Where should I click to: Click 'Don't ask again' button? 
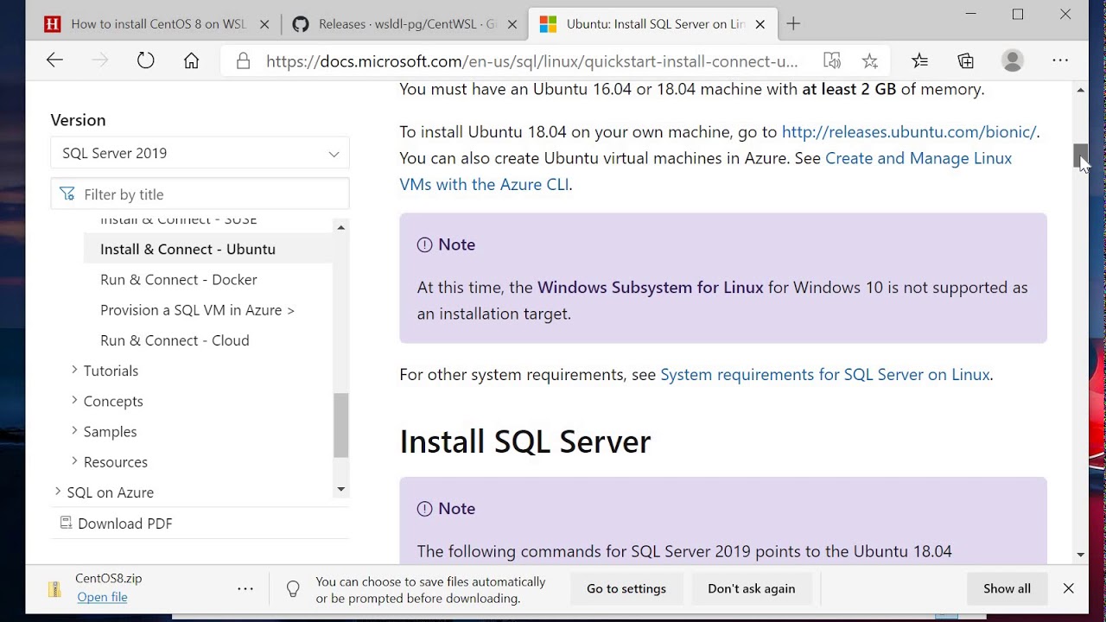pos(752,588)
